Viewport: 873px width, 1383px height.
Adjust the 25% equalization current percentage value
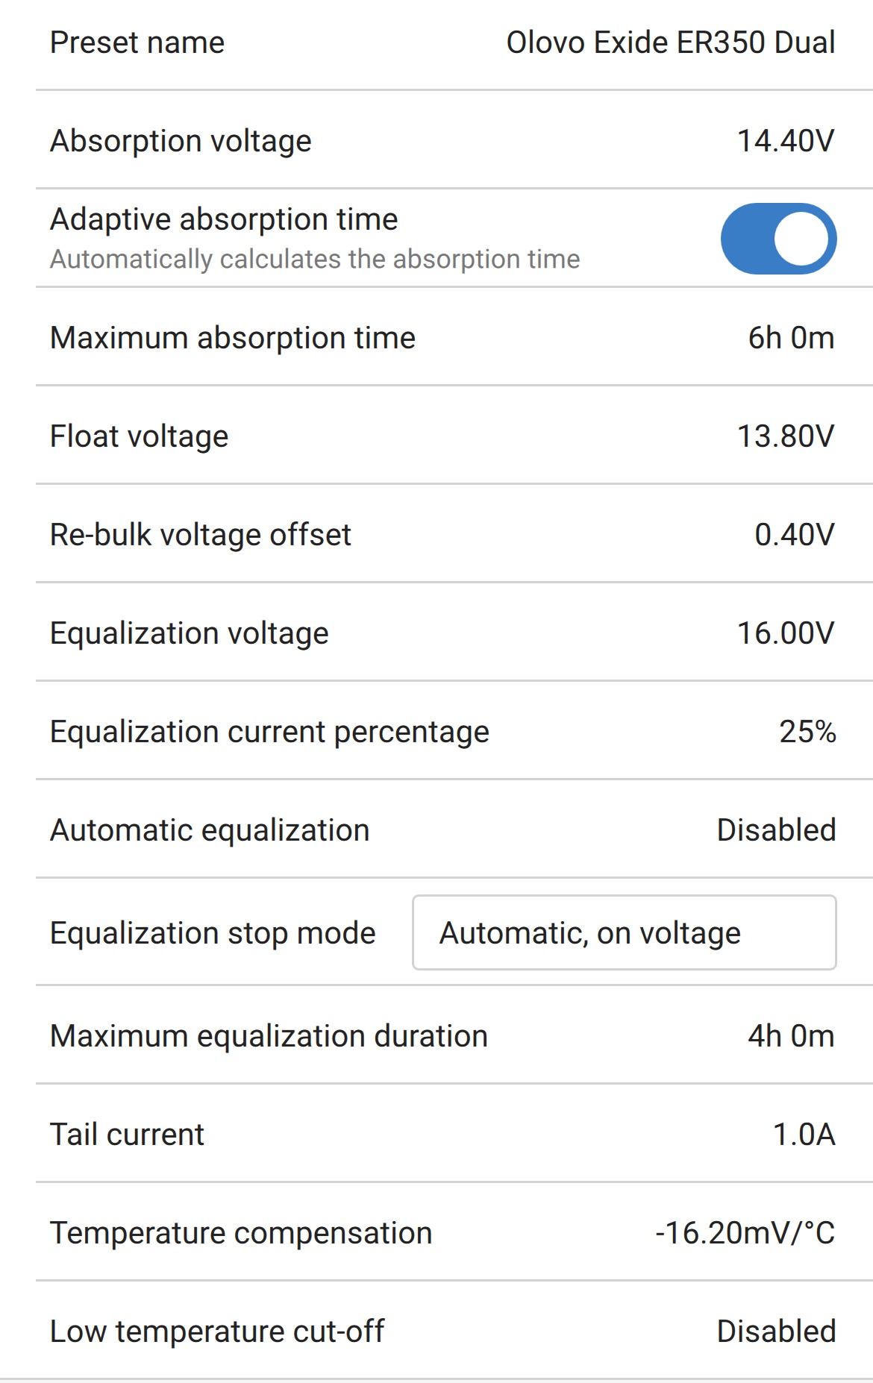click(x=807, y=732)
